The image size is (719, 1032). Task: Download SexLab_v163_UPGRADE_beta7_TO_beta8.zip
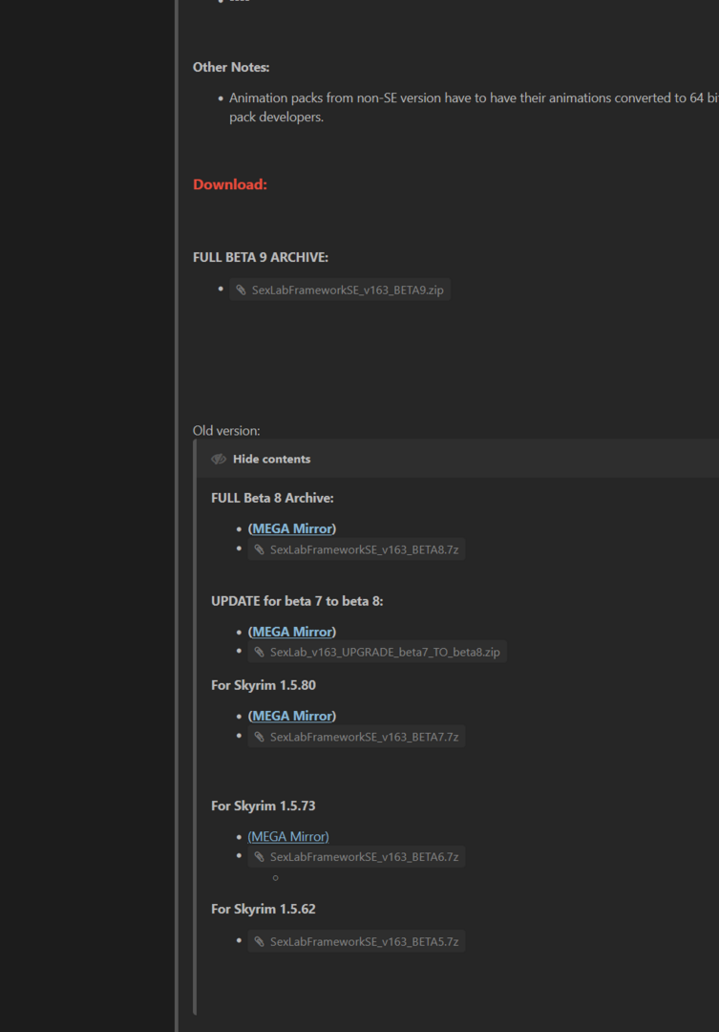377,653
